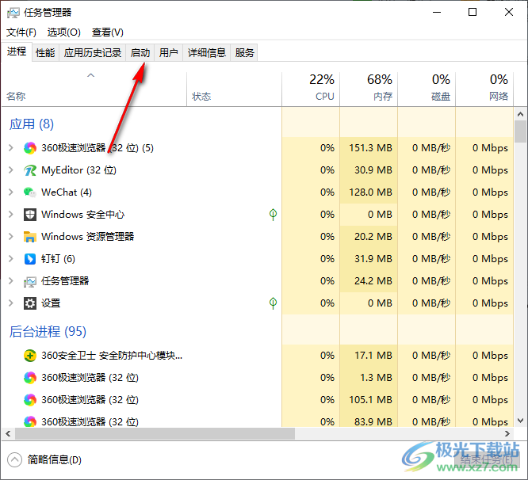Expand the Windows 安全中心 entry
Viewport: 528px width, 480px height.
(x=11, y=215)
